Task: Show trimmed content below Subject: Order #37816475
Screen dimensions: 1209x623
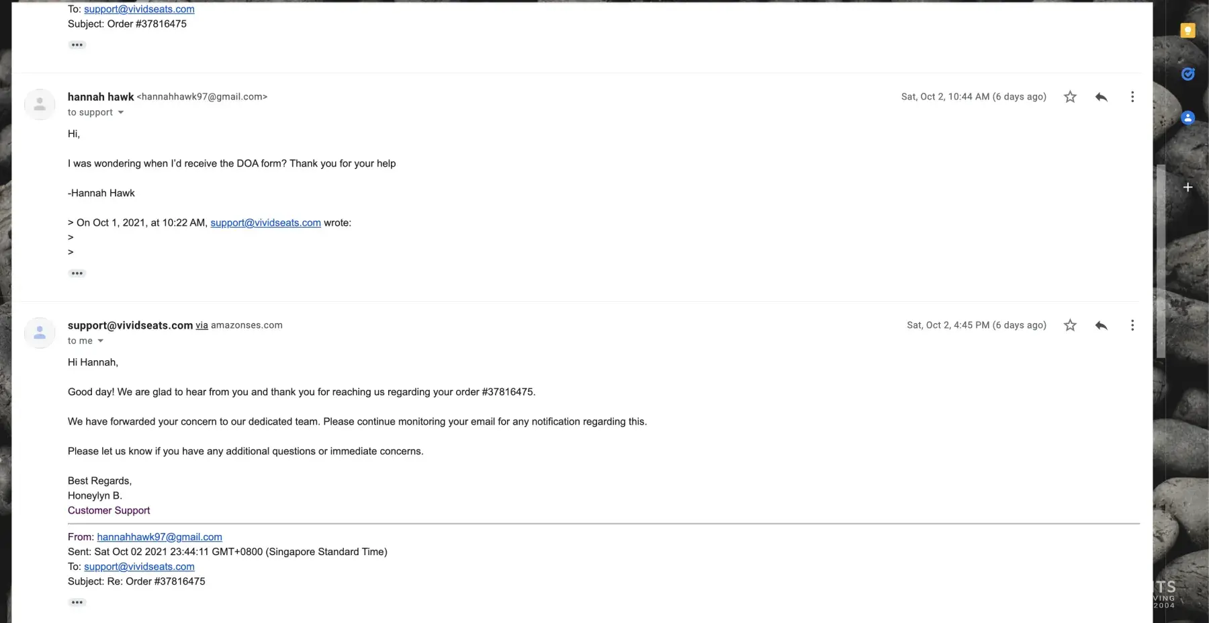Action: pyautogui.click(x=77, y=45)
